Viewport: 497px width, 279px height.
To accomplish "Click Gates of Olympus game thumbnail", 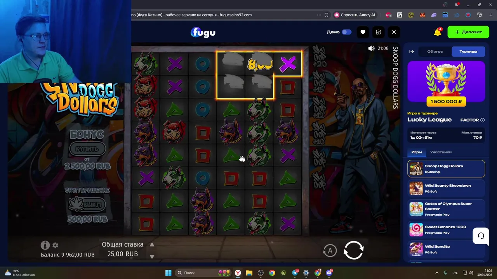I will coord(416,209).
